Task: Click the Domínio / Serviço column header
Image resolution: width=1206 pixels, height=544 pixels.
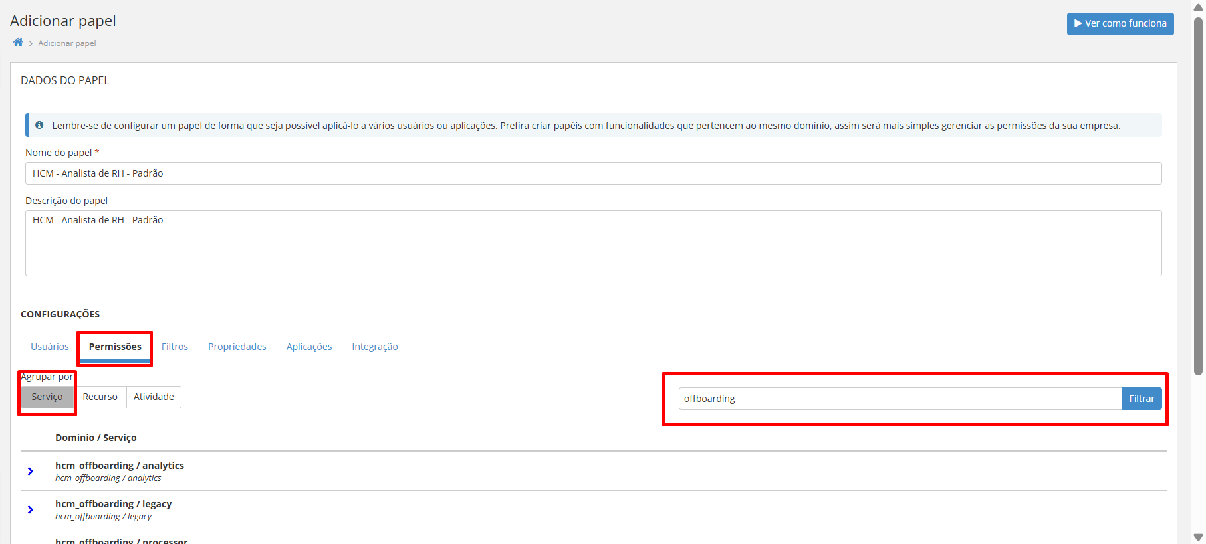Action: pyautogui.click(x=96, y=438)
